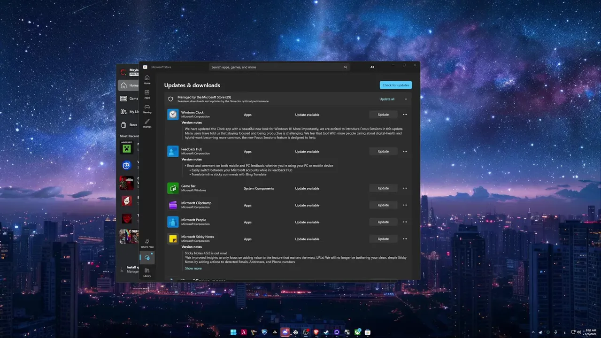This screenshot has width=601, height=338.
Task: Click Check for updates button
Action: point(396,85)
